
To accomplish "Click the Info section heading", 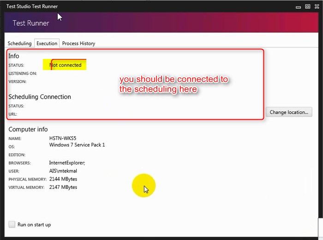I will tap(14, 56).
